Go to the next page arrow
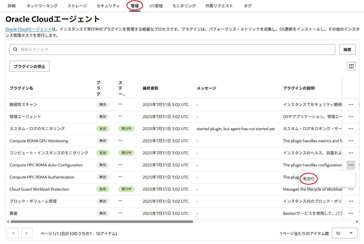Screen dimensions: 364x244 (27, 233)
